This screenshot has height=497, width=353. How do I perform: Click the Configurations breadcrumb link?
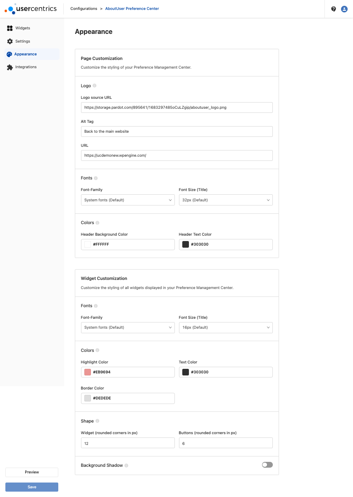pyautogui.click(x=84, y=9)
